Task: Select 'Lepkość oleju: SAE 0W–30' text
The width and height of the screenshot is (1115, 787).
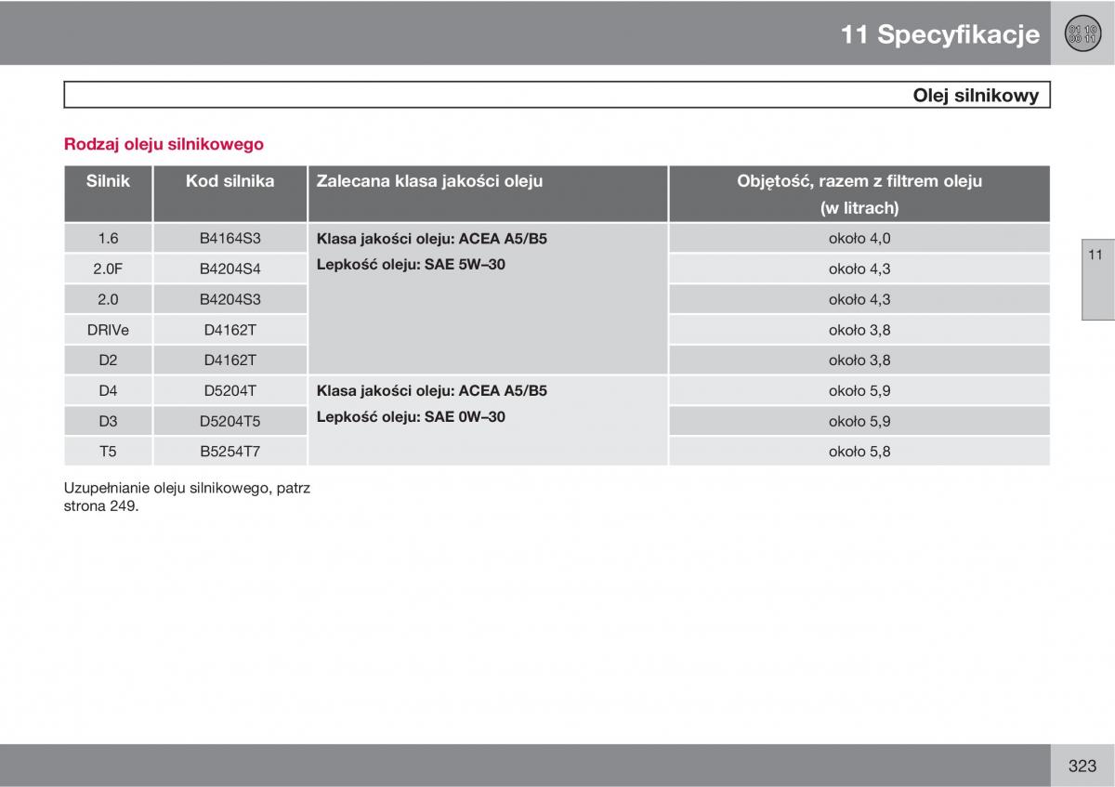Action: tap(411, 416)
